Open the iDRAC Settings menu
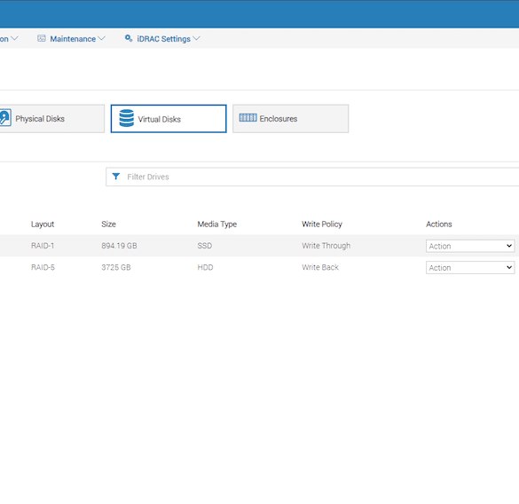 162,39
